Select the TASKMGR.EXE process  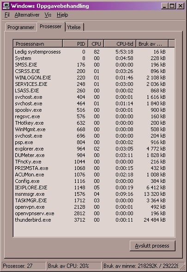click(94, 200)
